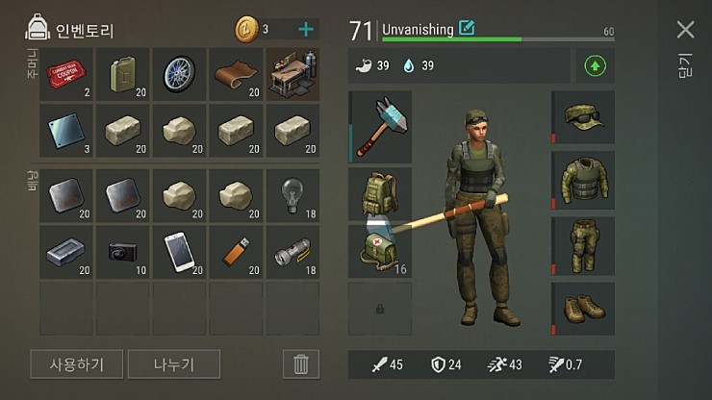Open the equipped backpack slot
This screenshot has height=400, width=712.
tap(380, 194)
